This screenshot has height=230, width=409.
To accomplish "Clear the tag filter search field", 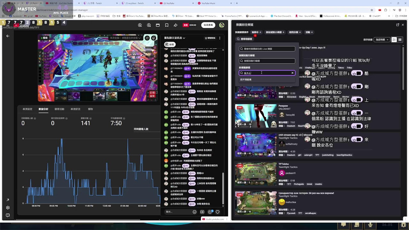I will tap(292, 73).
